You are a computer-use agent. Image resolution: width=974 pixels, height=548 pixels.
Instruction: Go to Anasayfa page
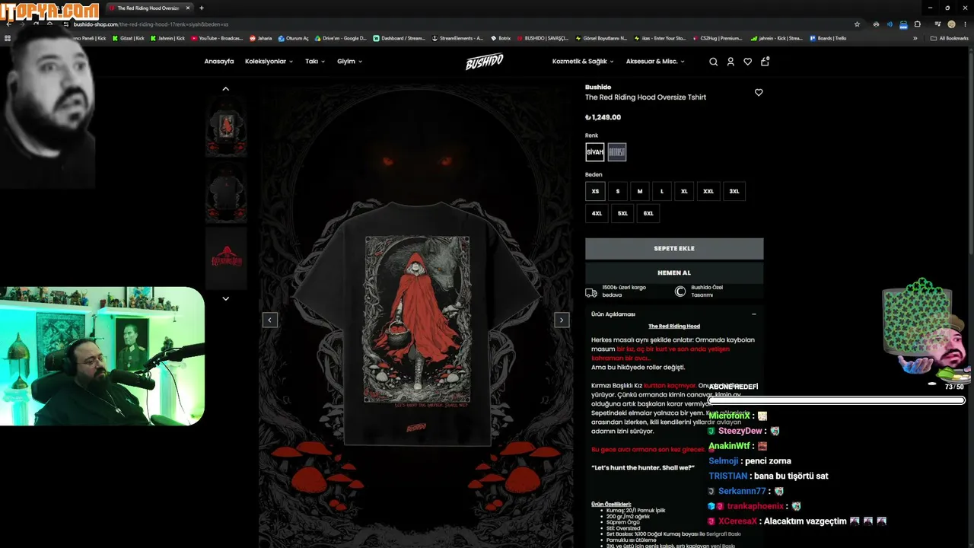219,62
